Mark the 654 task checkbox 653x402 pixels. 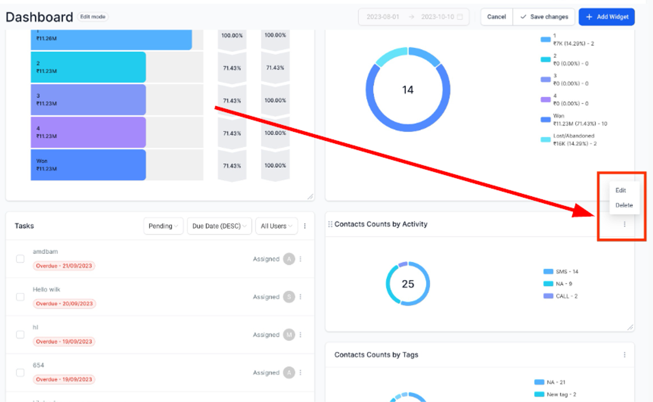20,373
